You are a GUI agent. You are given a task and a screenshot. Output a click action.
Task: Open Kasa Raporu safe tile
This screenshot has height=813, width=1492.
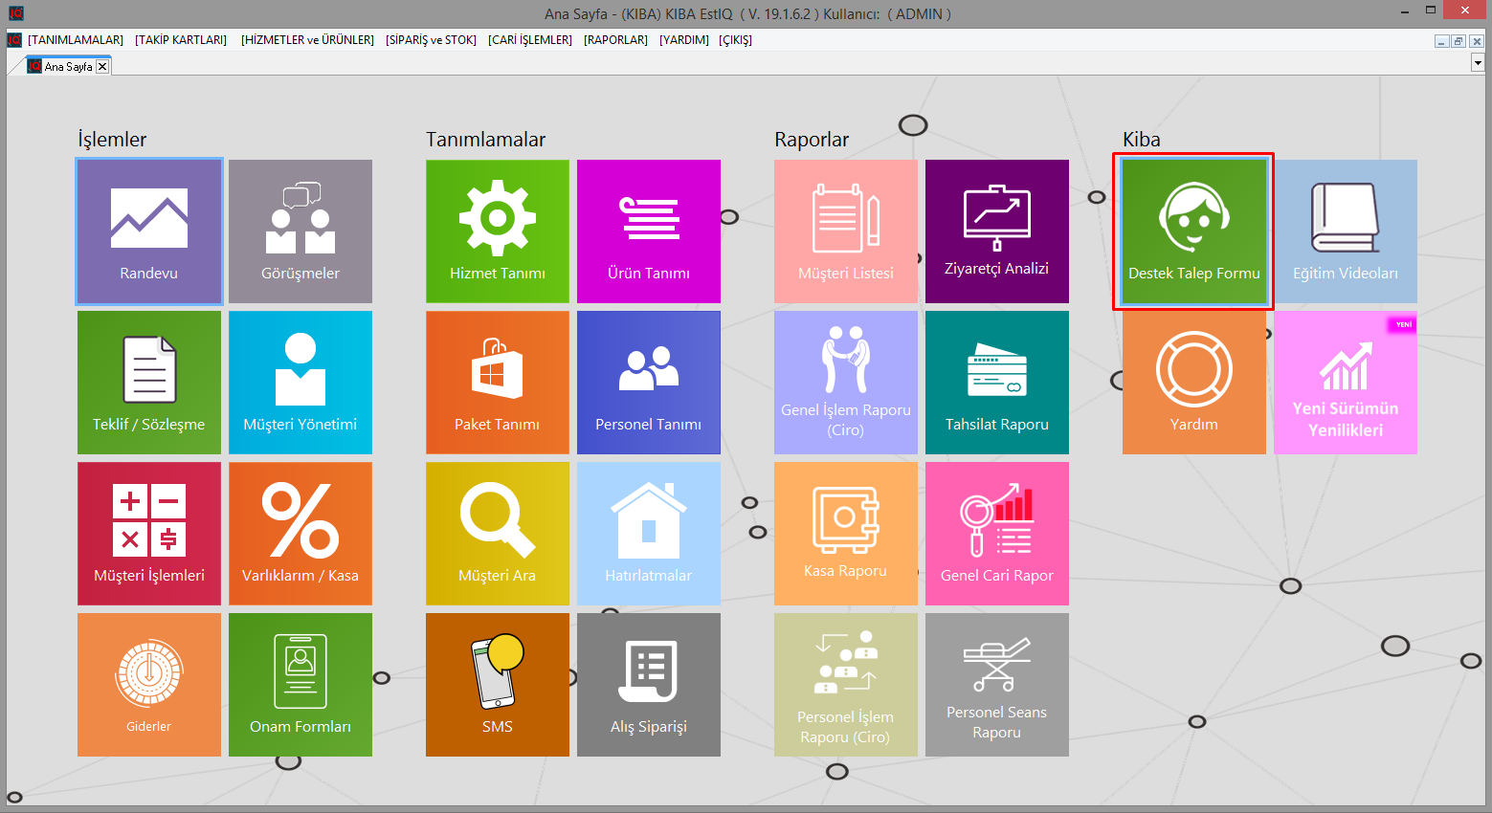pyautogui.click(x=846, y=534)
